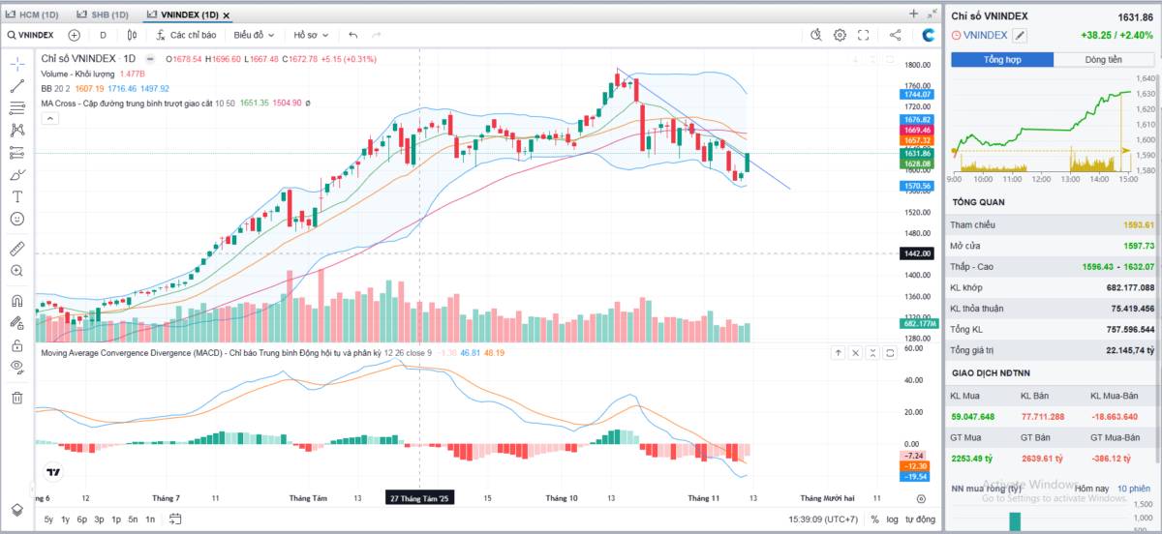The image size is (1162, 534).
Task: Set range to 1n
Action: [150, 519]
